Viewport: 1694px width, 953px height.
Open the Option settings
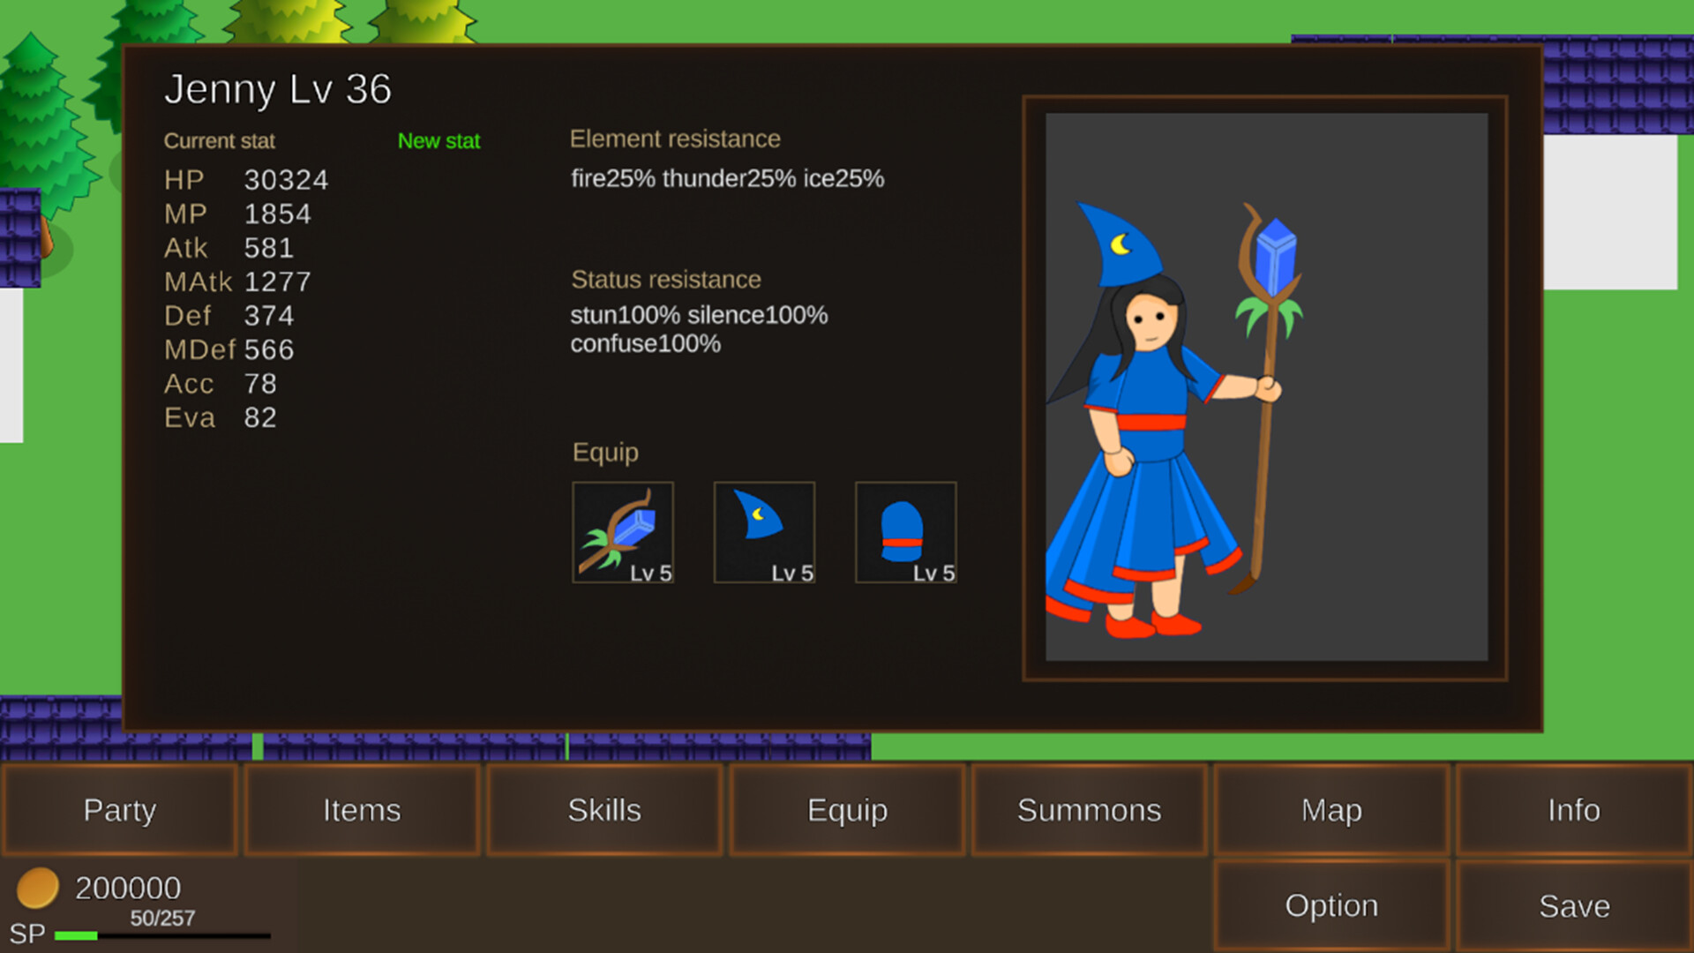[x=1331, y=906]
